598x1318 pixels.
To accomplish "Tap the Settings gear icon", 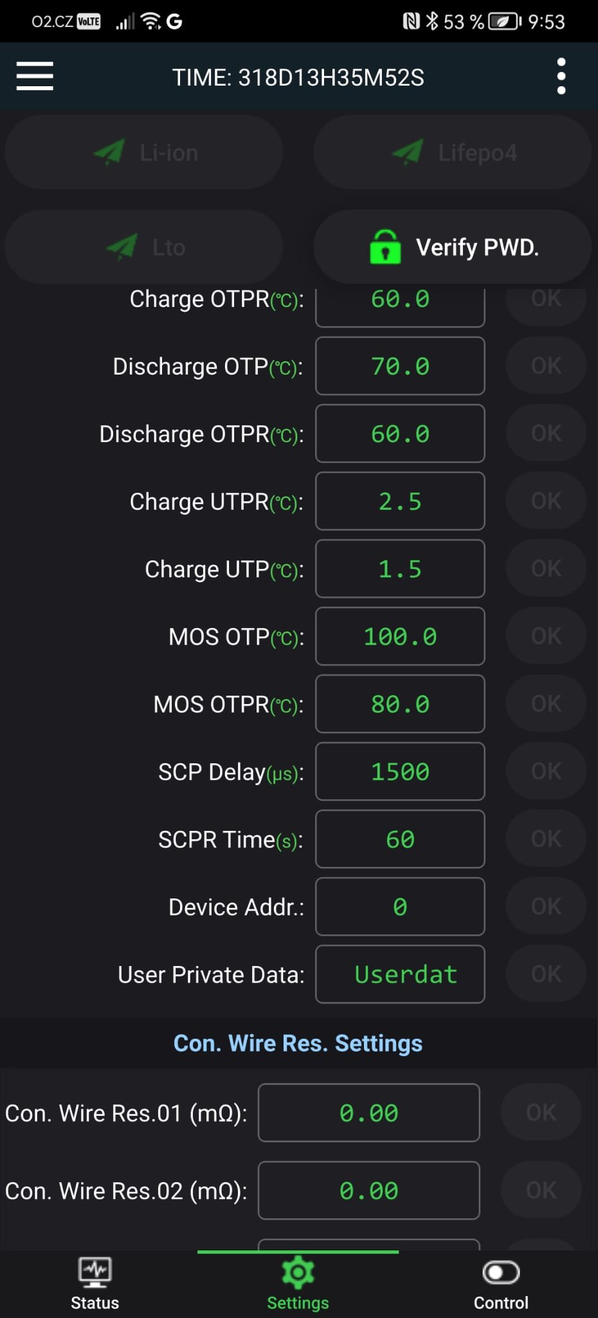I will (x=298, y=1272).
